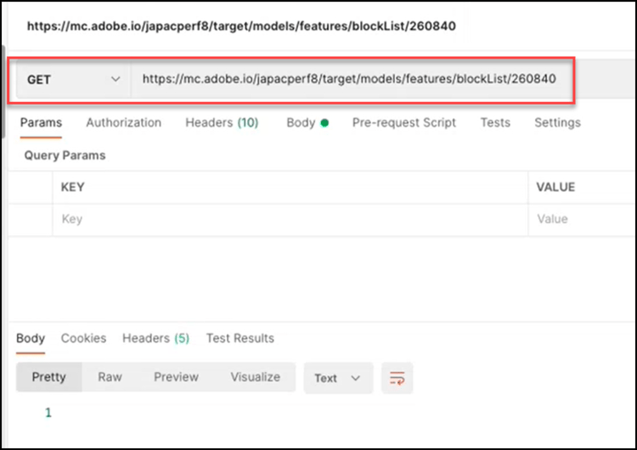Select the Pretty view button
The height and width of the screenshot is (450, 637).
tap(48, 377)
